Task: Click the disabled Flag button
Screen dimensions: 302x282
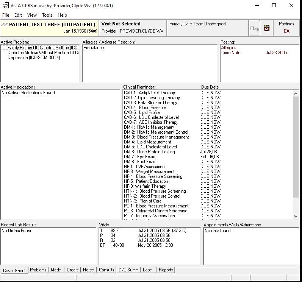Action: pyautogui.click(x=255, y=28)
